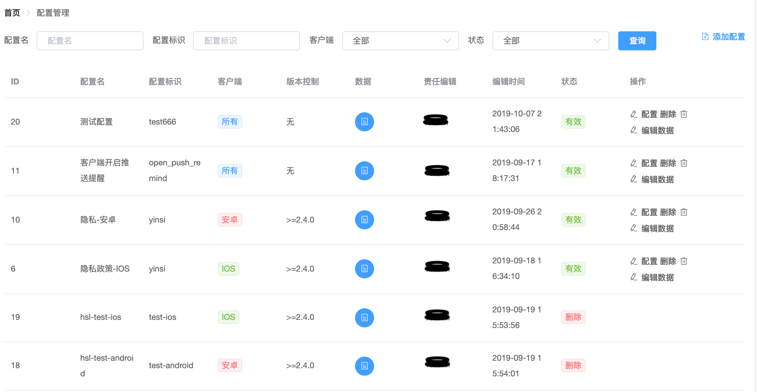Expand the 状态 filter dropdown
Viewport: 757px width, 392px height.
pos(550,40)
